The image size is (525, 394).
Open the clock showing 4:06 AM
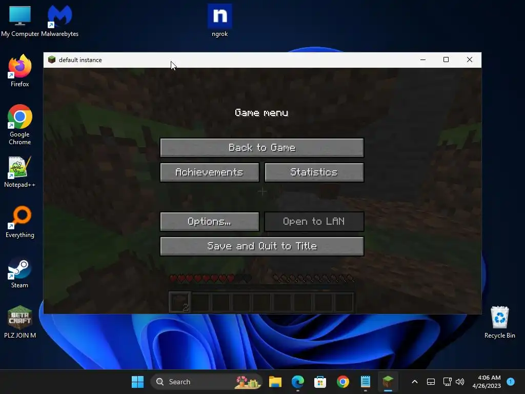pos(487,382)
